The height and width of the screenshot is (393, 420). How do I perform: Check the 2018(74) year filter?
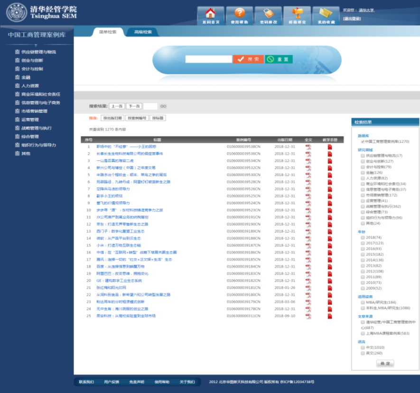[x=363, y=238]
